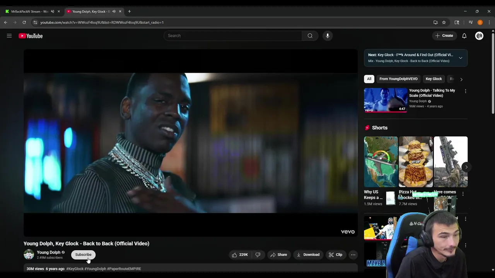Viewport: 495px width, 278px height.
Task: Open the browser side panel icon
Action: 457,22
